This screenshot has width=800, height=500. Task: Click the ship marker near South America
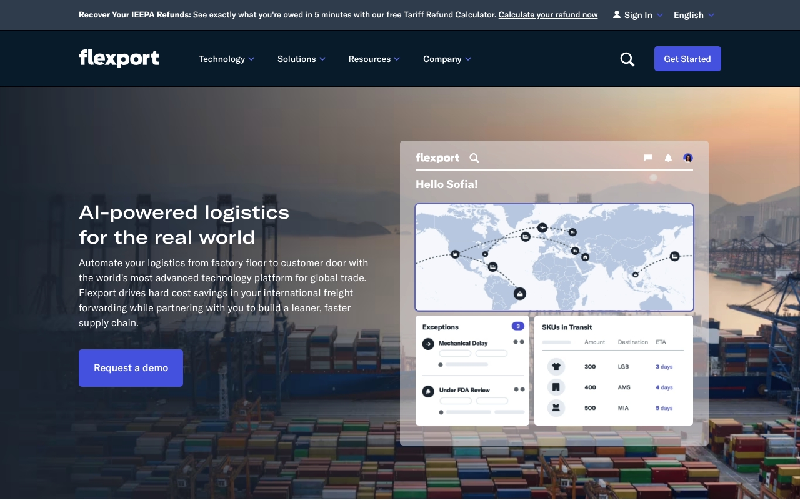(x=519, y=293)
